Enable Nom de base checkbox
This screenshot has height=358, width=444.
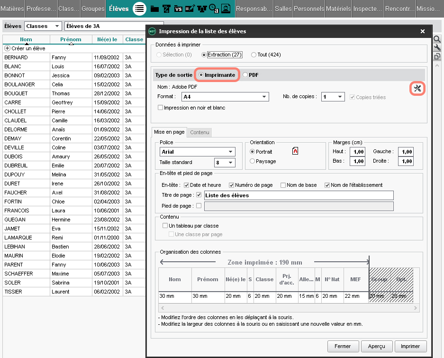click(x=283, y=185)
